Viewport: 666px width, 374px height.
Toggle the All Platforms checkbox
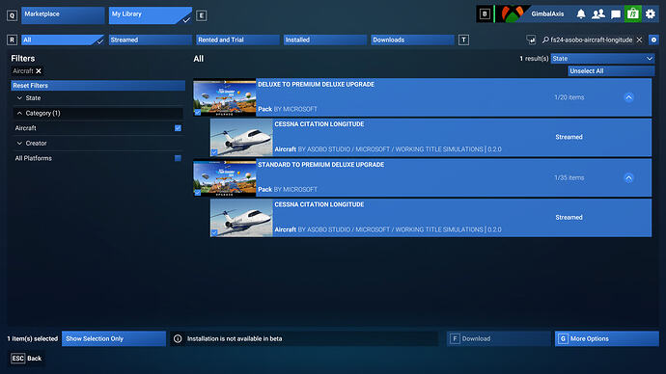[x=178, y=158]
